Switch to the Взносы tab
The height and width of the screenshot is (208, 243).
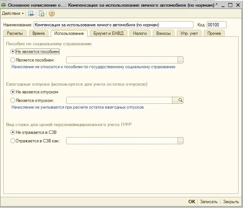tap(163, 33)
